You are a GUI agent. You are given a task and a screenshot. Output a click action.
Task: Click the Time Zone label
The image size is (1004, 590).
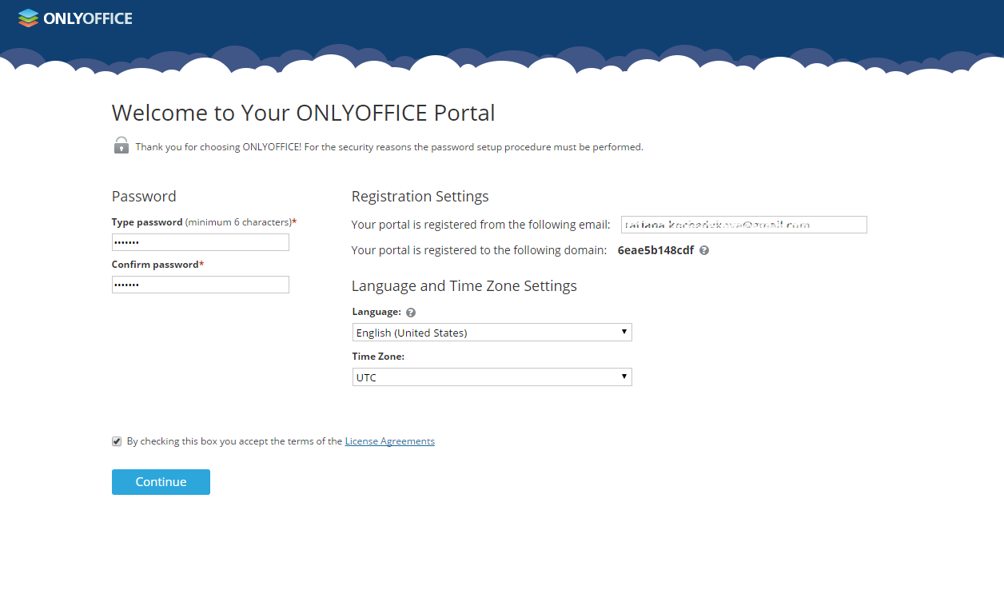(378, 357)
